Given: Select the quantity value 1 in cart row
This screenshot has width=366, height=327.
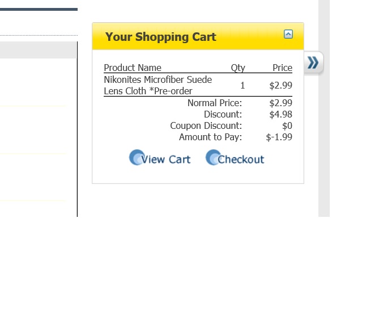Looking at the screenshot, I should (242, 86).
